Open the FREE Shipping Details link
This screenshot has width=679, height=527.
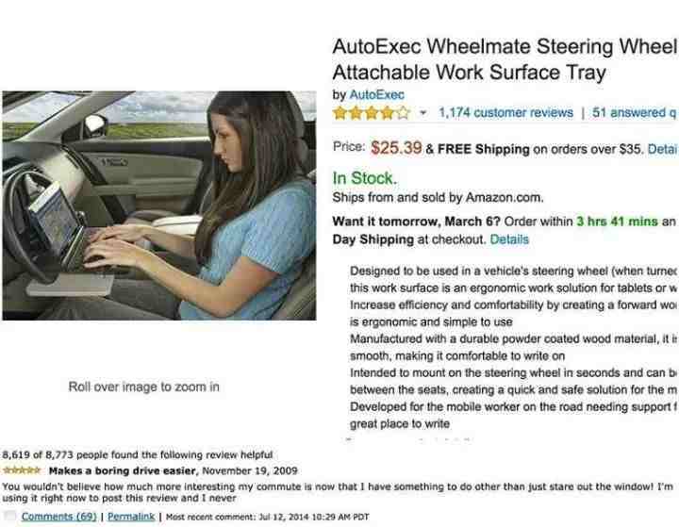pos(662,149)
